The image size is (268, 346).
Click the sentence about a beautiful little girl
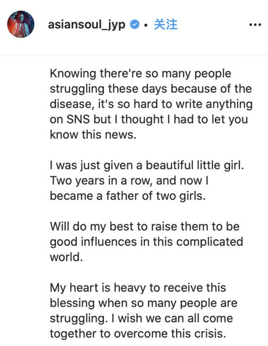pyautogui.click(x=146, y=165)
